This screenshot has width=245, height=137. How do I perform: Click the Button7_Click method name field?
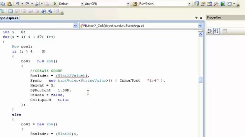pos(139,26)
